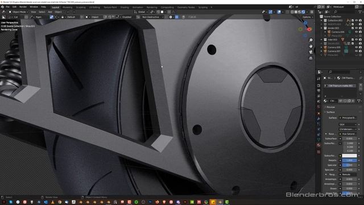This screenshot has width=364, height=205.
Task: Expand Collection.002 in outliner
Action: tap(321, 20)
